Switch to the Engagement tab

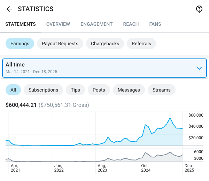click(x=96, y=24)
